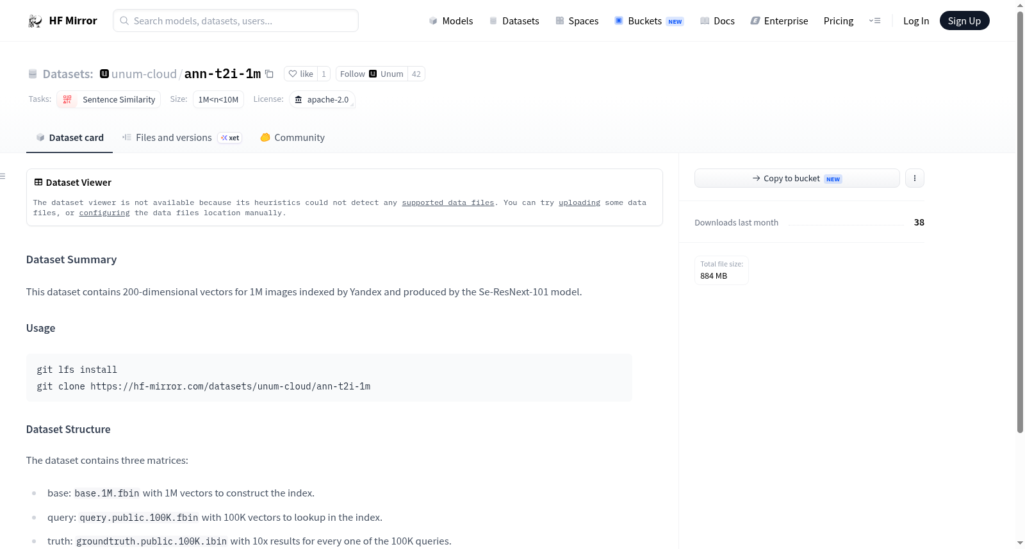Click the git clone command line
This screenshot has width=1025, height=549.
coord(204,386)
